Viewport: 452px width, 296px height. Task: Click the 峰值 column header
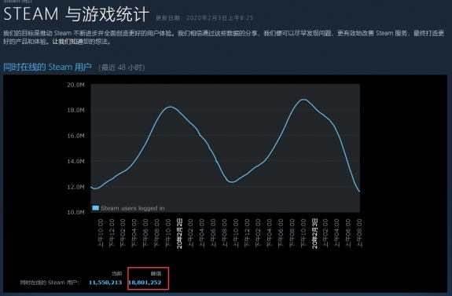point(156,273)
